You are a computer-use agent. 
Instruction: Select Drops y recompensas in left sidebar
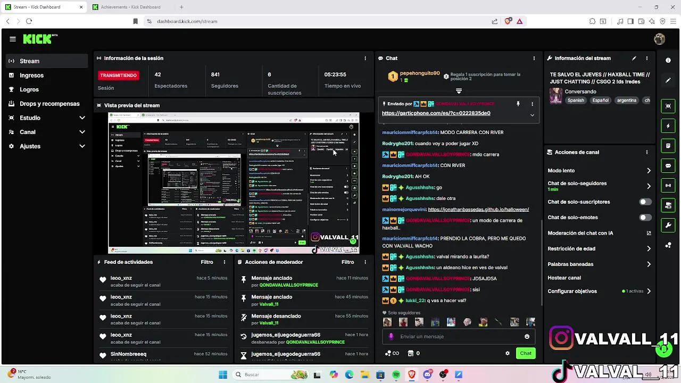click(47, 104)
